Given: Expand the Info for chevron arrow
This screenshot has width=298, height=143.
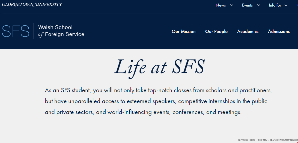Looking at the screenshot, I should click(286, 5).
